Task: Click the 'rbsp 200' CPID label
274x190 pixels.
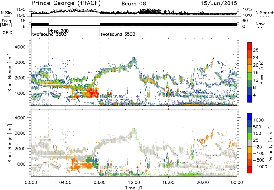Action: (59, 31)
